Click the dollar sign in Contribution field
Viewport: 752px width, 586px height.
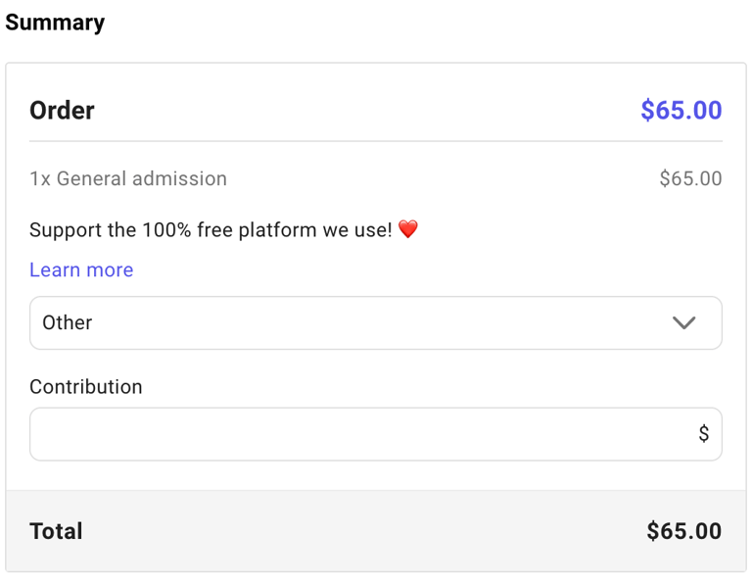[704, 433]
